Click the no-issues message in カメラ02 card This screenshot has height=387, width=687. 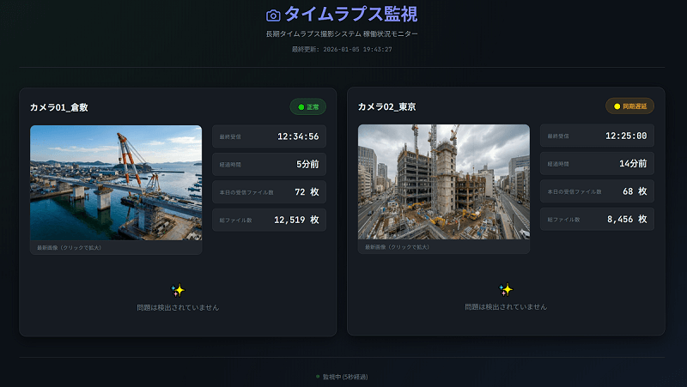point(506,307)
